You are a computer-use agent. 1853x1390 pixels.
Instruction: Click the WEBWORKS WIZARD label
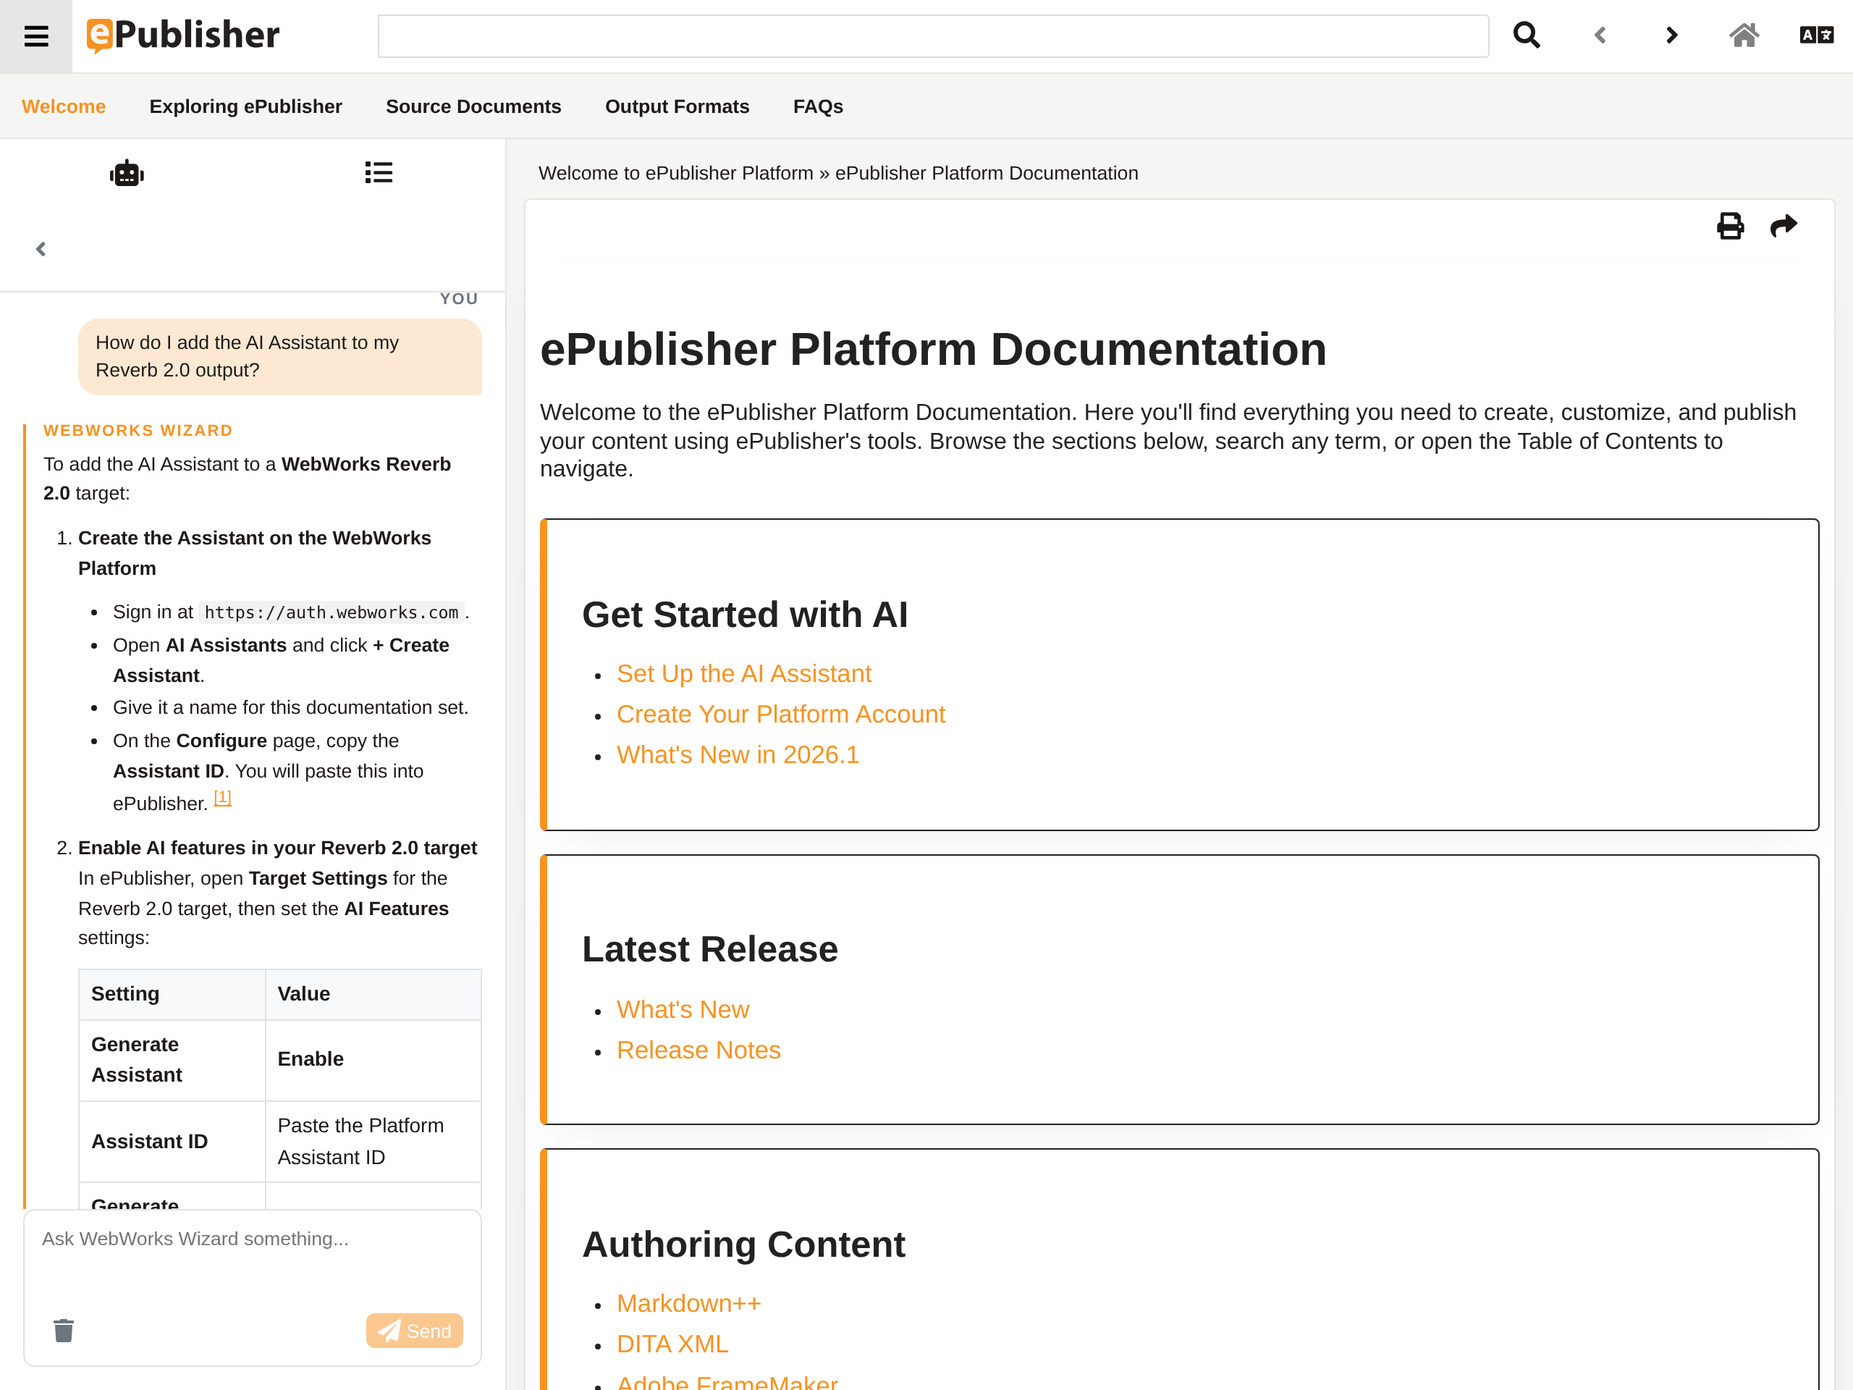coord(138,430)
